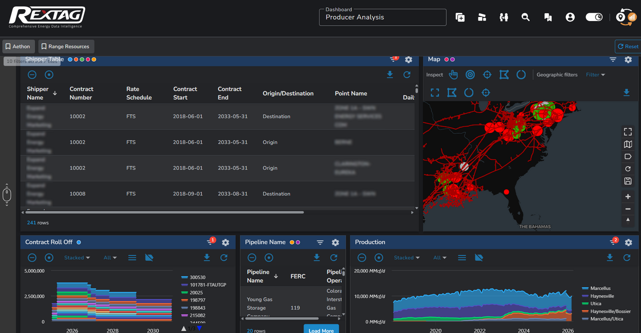Open the Stacked dropdown in Contract Roll Off
The image size is (641, 333).
coord(77,258)
